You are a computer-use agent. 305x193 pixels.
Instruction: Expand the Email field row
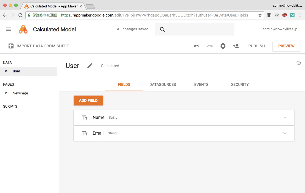coord(285,133)
